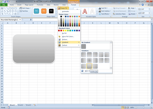Select the rounded rectangle shape on sheet
Screen dimensions: 153x109
pyautogui.click(x=34, y=49)
